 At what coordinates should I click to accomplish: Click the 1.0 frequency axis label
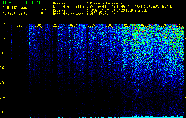(2, 53)
